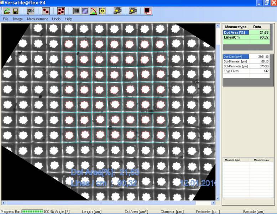Image resolution: width=277 pixels, height=214 pixels.
Task: Click the camera capture icon
Action: pos(31,11)
